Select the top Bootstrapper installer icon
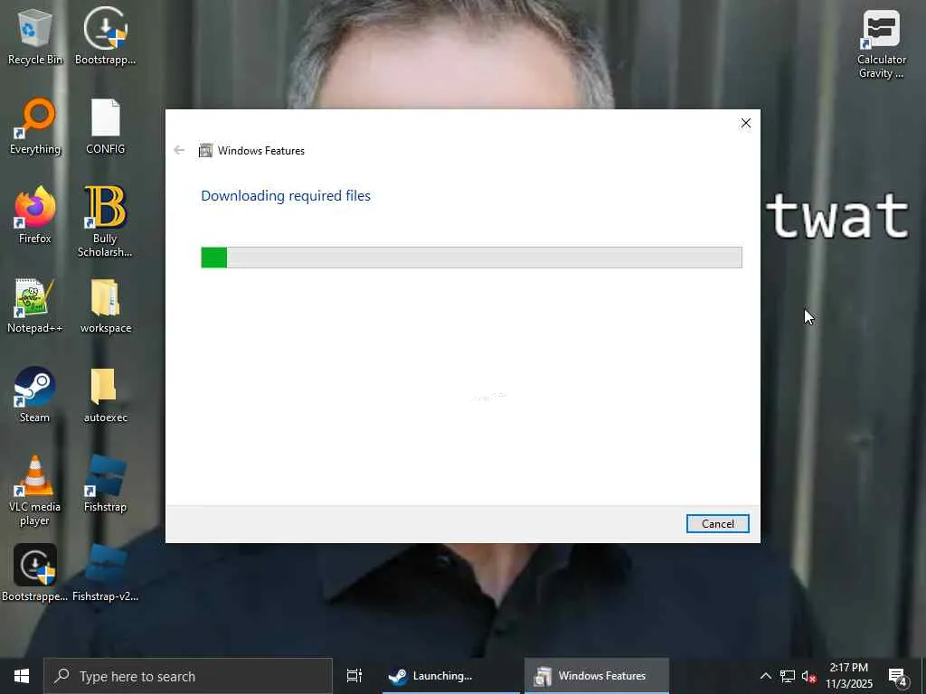This screenshot has height=694, width=926. coord(105,36)
